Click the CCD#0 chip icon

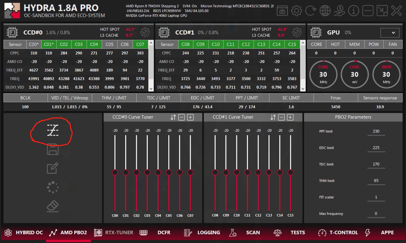12,32
